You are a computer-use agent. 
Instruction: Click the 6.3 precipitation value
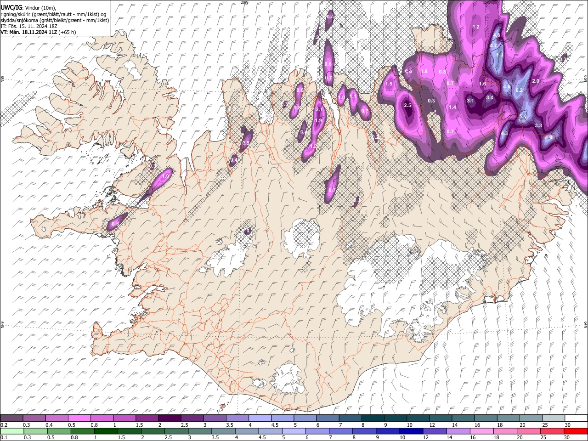click(x=500, y=55)
